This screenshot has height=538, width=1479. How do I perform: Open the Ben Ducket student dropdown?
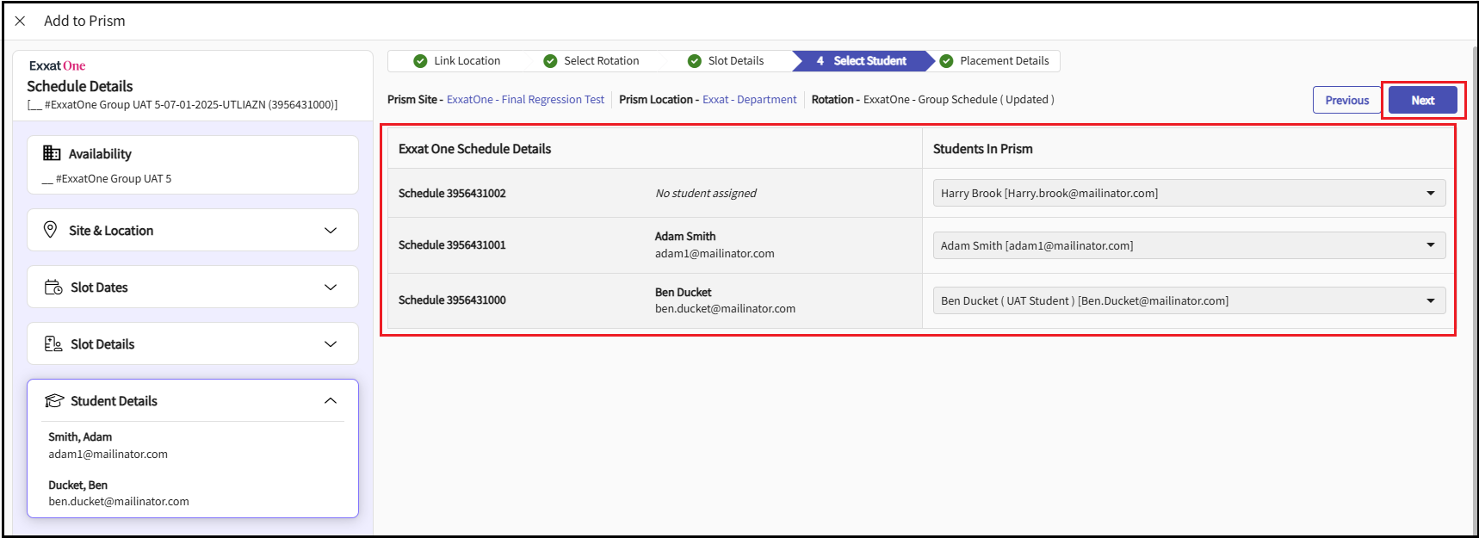1430,300
